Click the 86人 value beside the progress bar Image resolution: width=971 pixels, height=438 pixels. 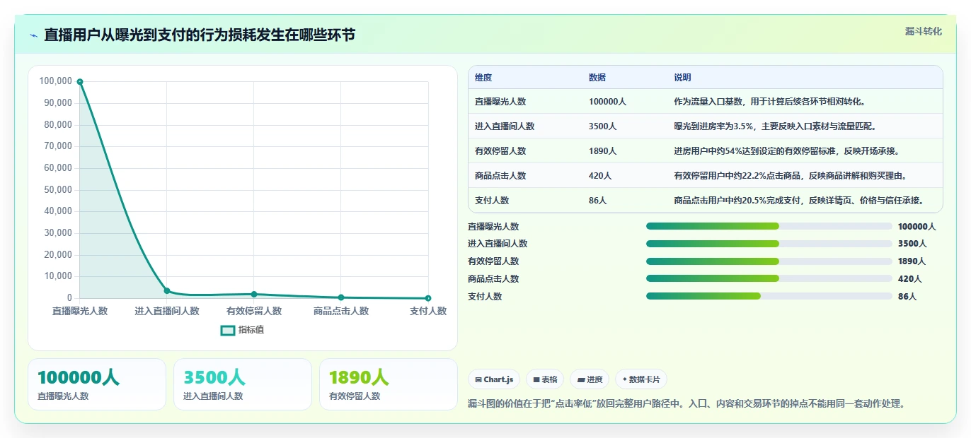coord(907,297)
